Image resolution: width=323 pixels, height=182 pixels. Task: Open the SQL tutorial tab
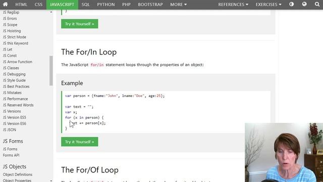pyautogui.click(x=85, y=5)
